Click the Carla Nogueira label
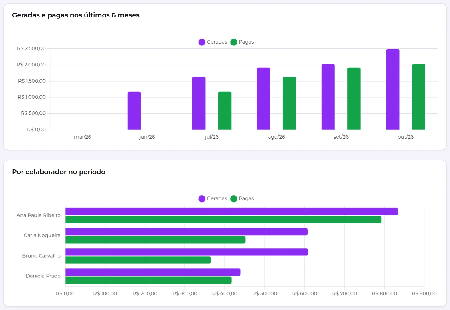The height and width of the screenshot is (310, 450). point(42,235)
